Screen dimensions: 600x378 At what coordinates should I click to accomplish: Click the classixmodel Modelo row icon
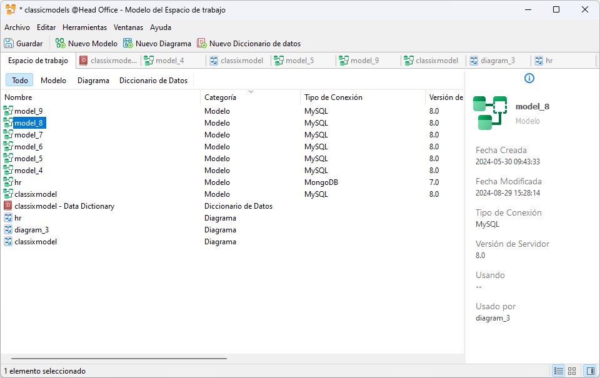click(x=8, y=194)
